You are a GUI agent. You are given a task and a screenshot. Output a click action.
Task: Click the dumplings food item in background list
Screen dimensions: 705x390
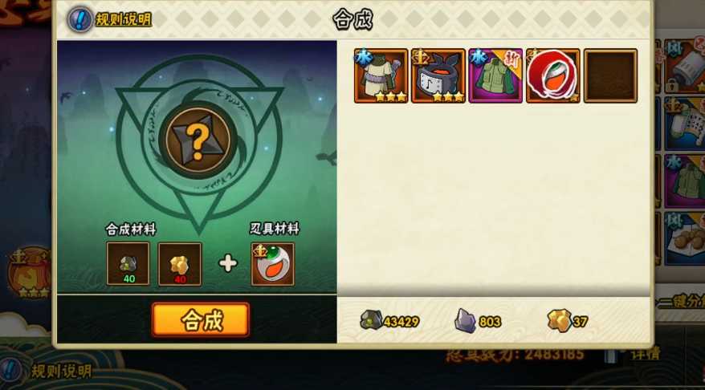(x=685, y=238)
